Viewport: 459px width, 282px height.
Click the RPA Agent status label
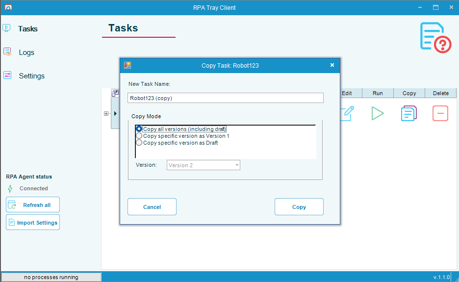pos(29,177)
